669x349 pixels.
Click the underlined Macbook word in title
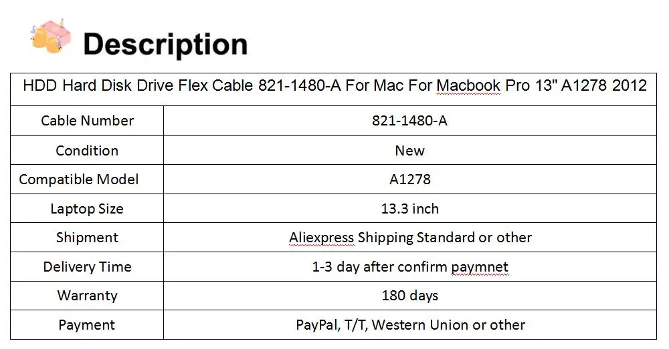468,86
